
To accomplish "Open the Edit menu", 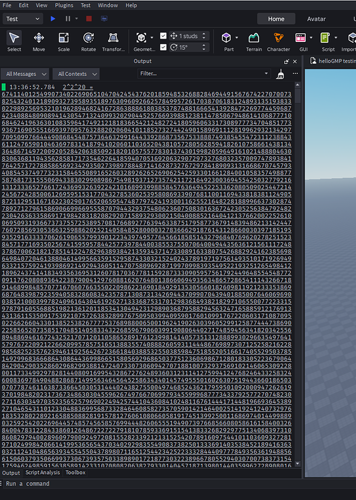I will tap(23, 5).
